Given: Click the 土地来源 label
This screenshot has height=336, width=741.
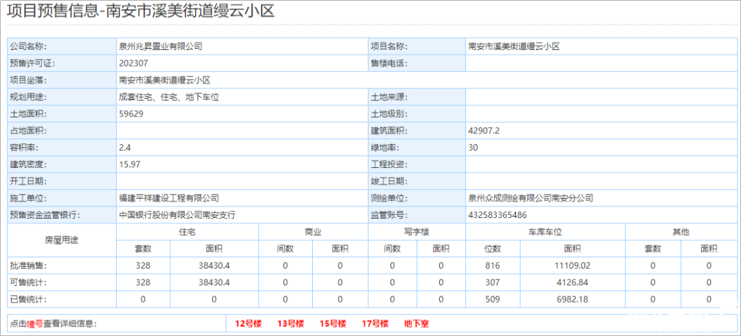Looking at the screenshot, I should (390, 97).
